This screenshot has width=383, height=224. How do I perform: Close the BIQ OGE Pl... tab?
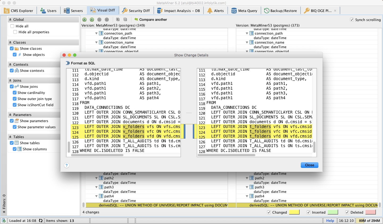335,11
